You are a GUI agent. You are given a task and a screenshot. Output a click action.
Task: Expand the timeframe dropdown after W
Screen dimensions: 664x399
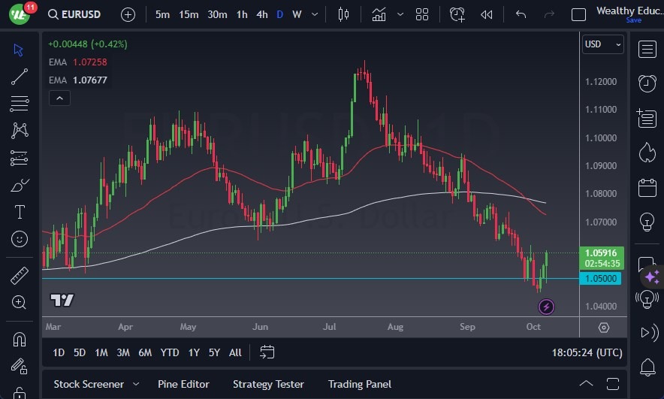[x=316, y=14]
